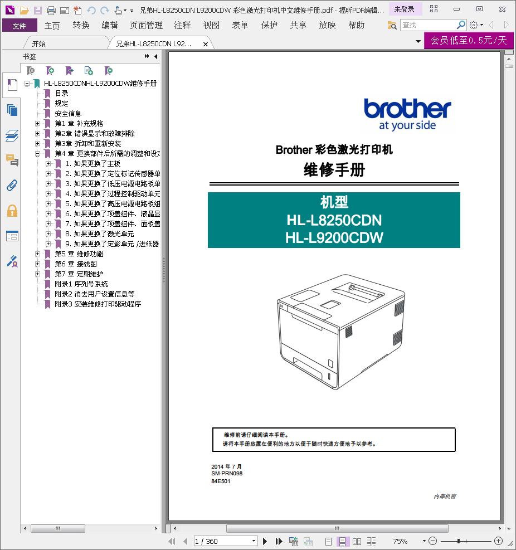Click the 未登录 login button

point(405,9)
